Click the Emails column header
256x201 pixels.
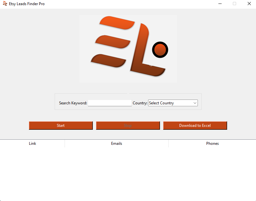[x=117, y=144]
